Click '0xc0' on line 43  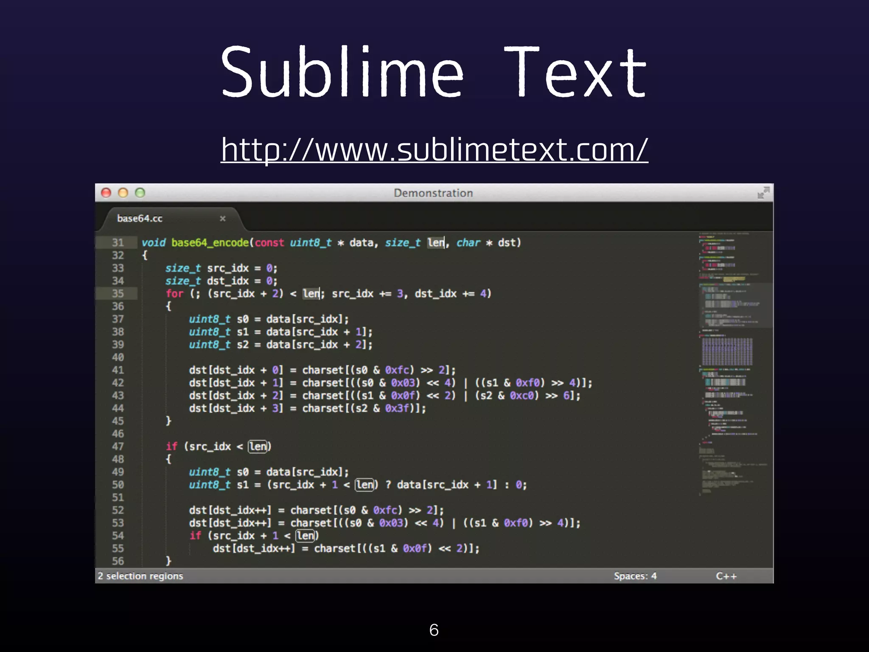pyautogui.click(x=522, y=395)
